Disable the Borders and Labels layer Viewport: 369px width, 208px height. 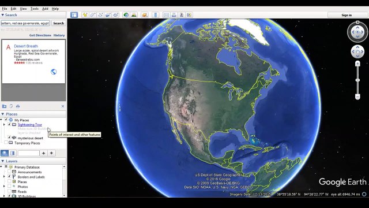point(9,176)
